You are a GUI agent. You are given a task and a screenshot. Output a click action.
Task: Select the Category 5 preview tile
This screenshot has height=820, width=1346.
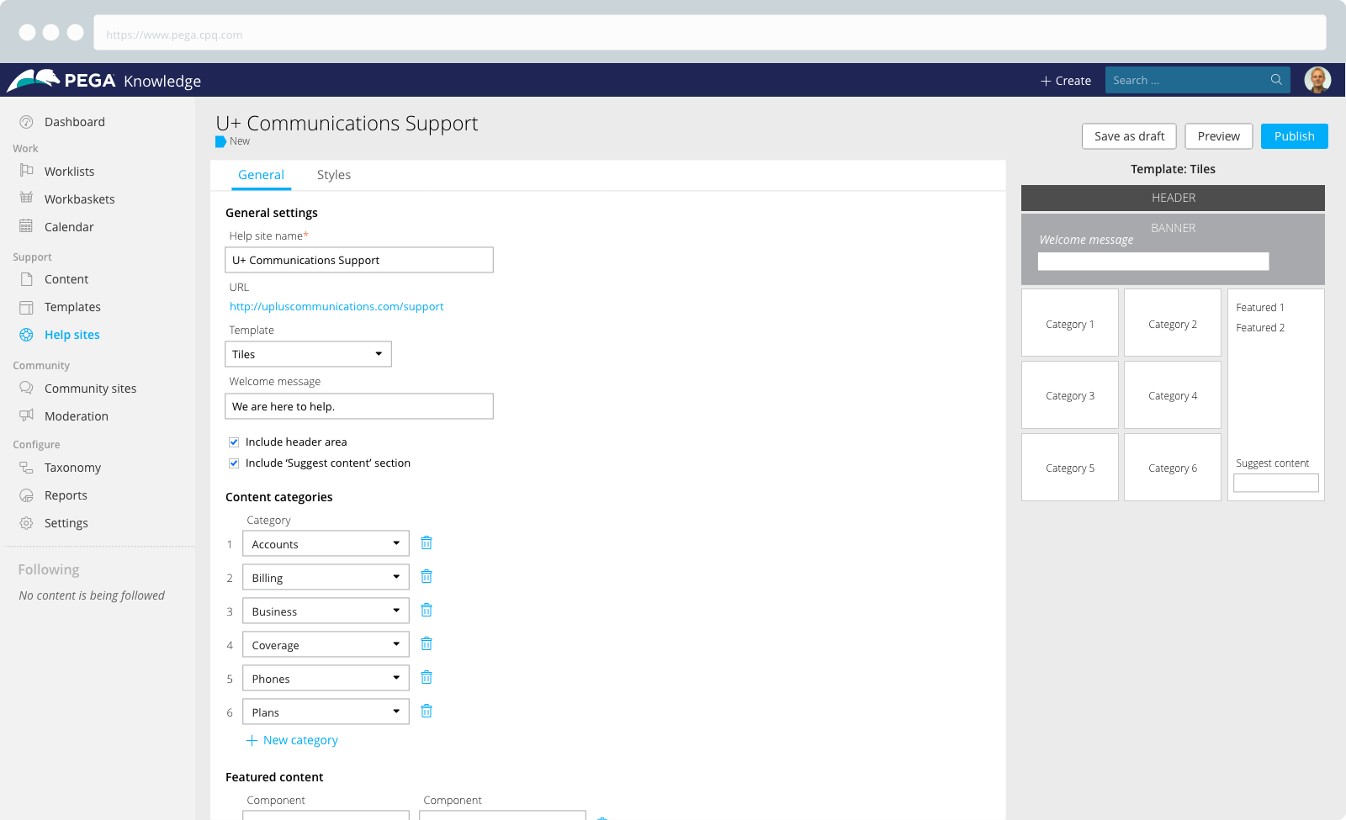pos(1070,468)
